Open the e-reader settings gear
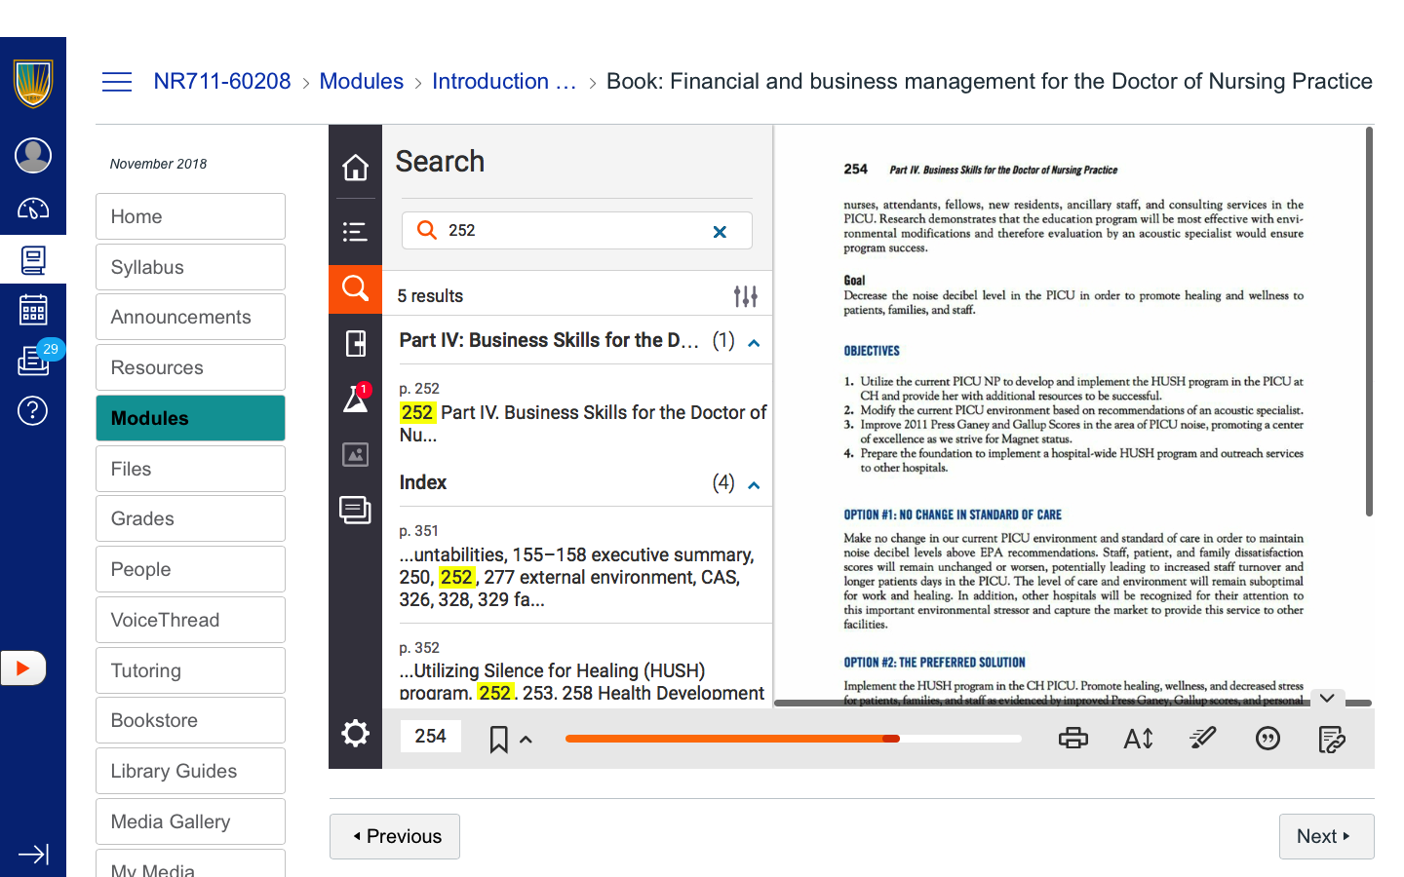 coord(355,734)
